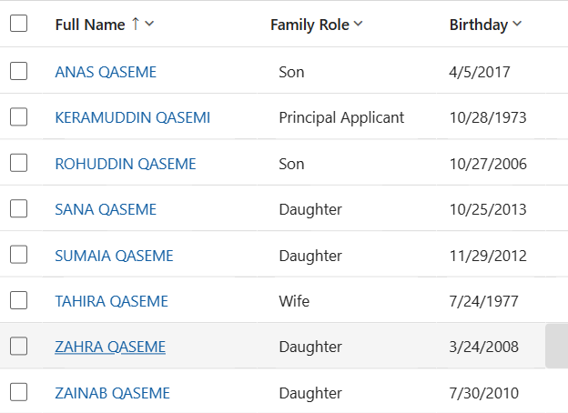Expand the Family Role column options
Image resolution: width=568 pixels, height=413 pixels.
358,24
